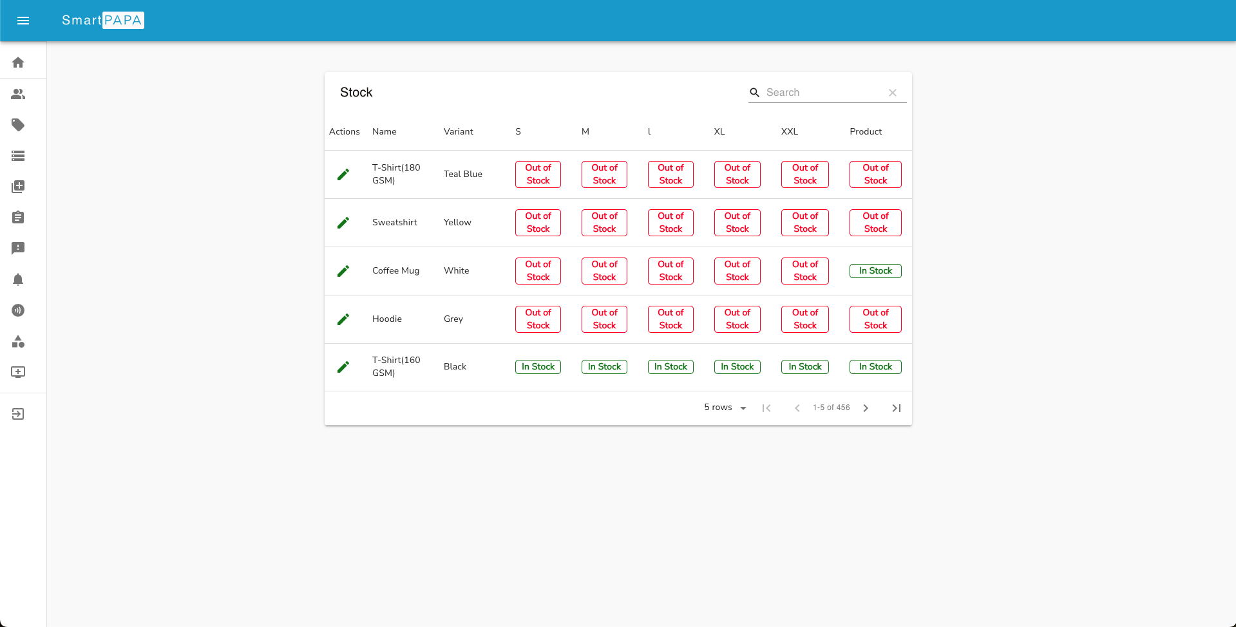
Task: Toggle the T-Shirt(180 GSM) S stock status
Action: (x=537, y=174)
